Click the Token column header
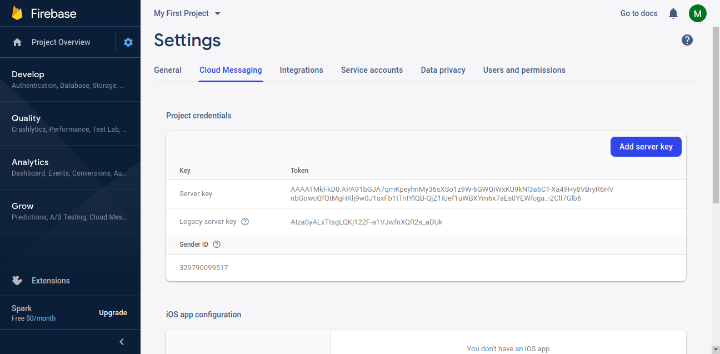Image resolution: width=720 pixels, height=354 pixels. (299, 171)
